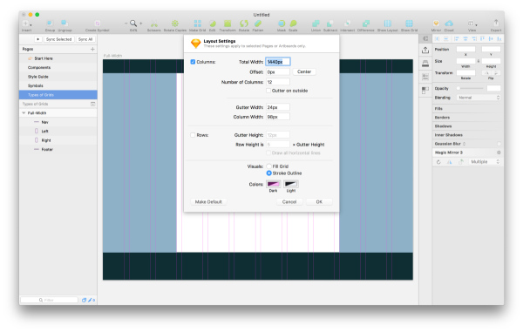The width and height of the screenshot is (523, 332).
Task: Click the Mask toolbar icon
Action: pos(282,23)
